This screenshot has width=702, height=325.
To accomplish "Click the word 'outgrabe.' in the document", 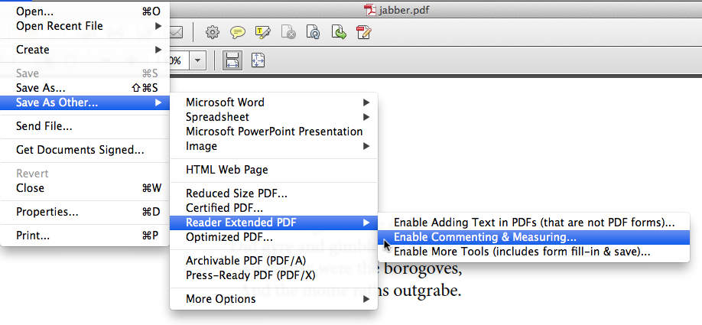I will (427, 291).
